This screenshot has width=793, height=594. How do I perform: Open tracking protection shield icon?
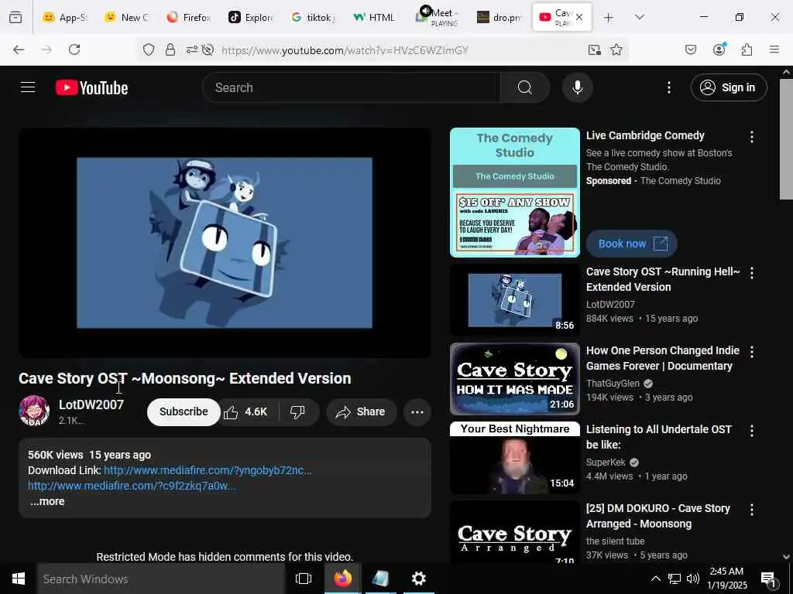tap(148, 49)
